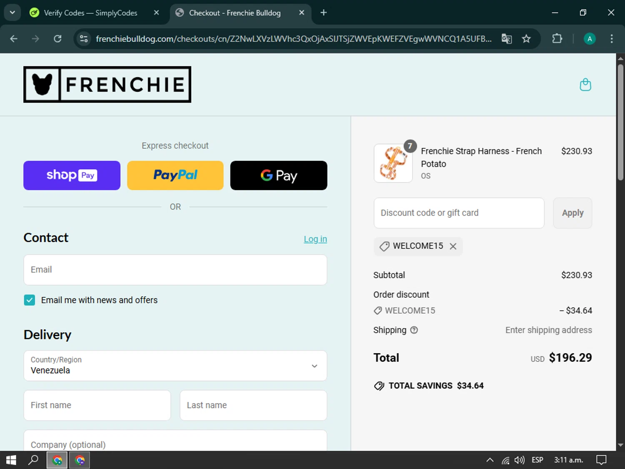Viewport: 625px width, 469px height.
Task: Open the Chrome extensions puzzle icon
Action: click(x=557, y=39)
